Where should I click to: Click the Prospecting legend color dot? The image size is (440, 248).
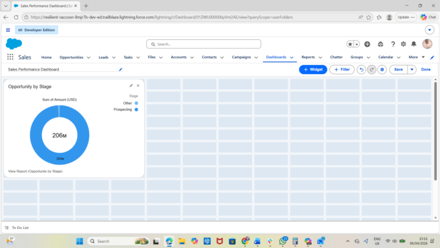pos(136,110)
